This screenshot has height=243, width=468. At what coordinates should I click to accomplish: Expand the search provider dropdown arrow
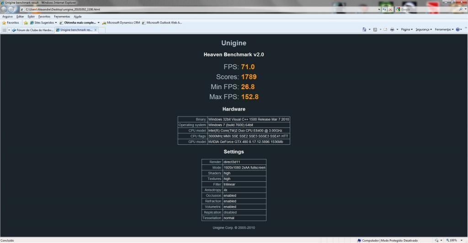pos(465,9)
